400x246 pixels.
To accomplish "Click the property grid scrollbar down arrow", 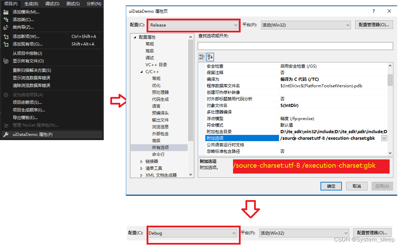I will click(x=390, y=153).
